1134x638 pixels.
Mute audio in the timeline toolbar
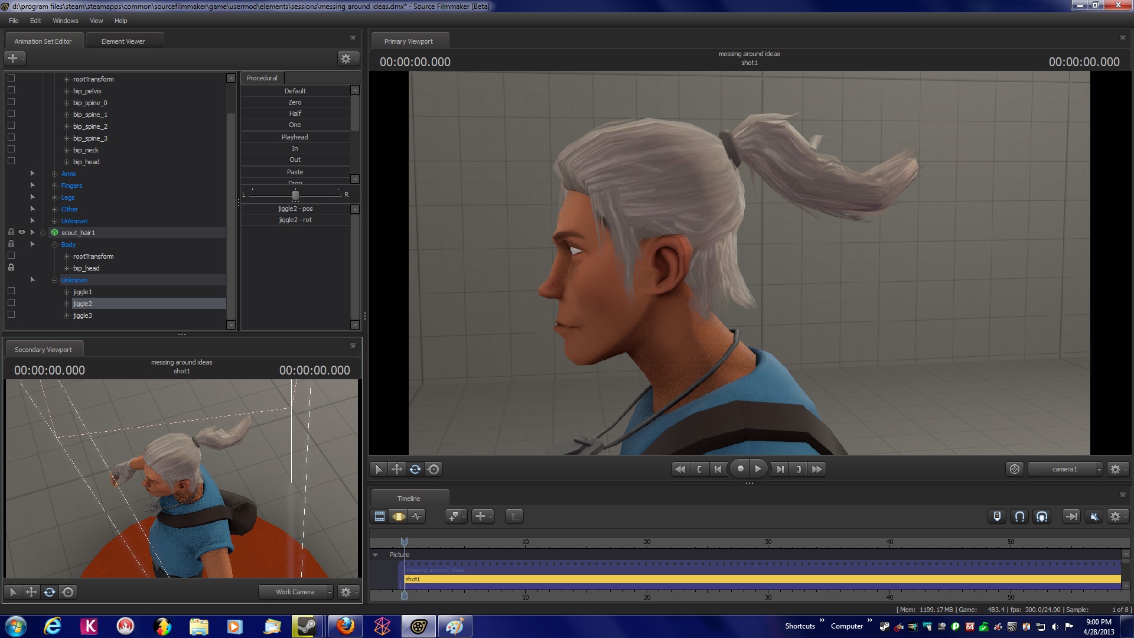(1094, 517)
